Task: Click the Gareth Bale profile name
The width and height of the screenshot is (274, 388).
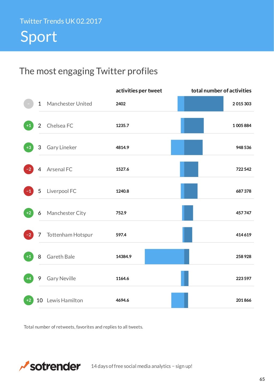Action: [61, 257]
